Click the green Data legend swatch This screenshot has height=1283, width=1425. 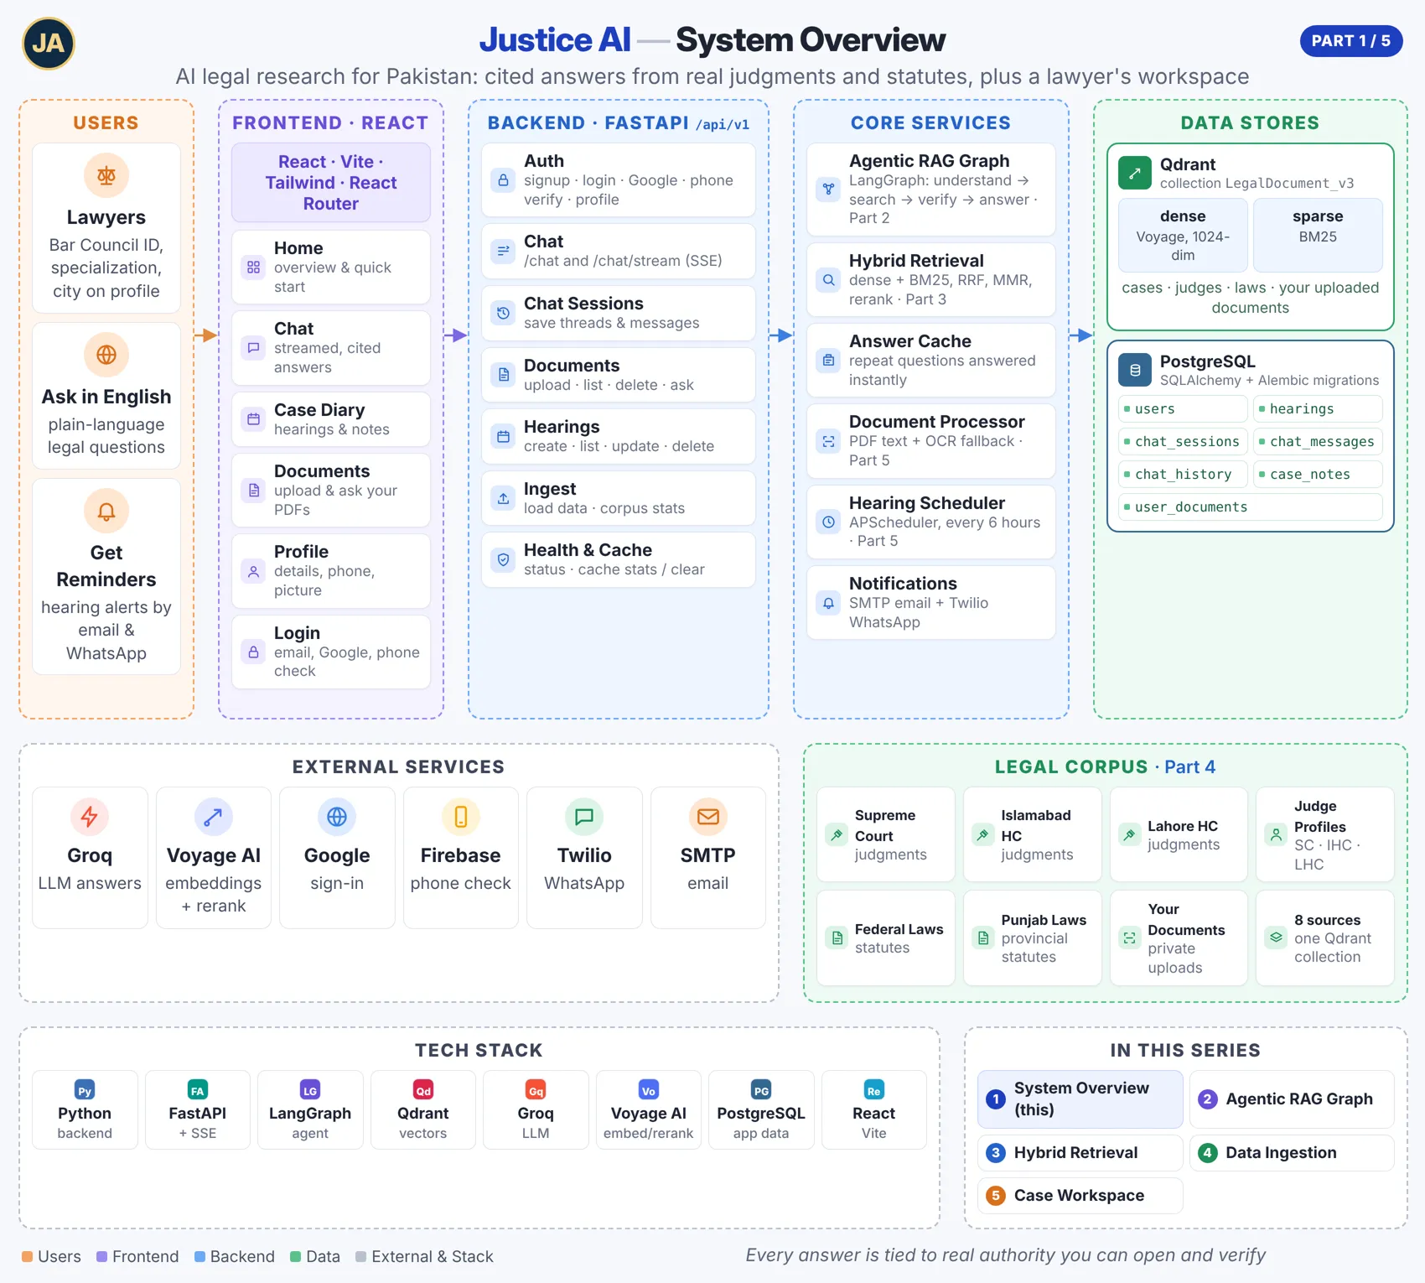295,1256
